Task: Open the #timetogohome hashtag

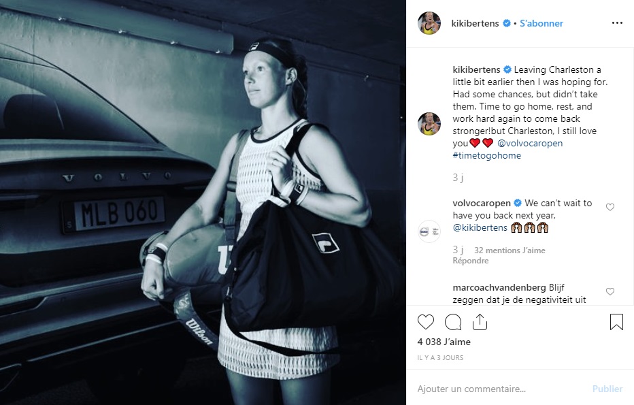Action: [x=487, y=155]
